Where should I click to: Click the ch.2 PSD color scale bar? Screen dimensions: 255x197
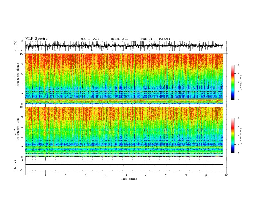click(233, 136)
